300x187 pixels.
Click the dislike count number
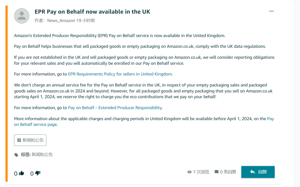point(32,174)
